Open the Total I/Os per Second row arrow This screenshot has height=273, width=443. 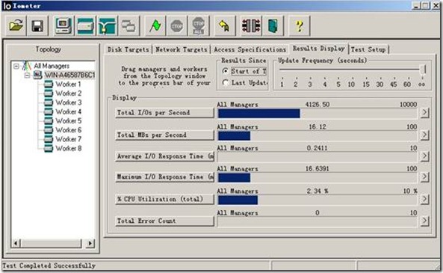424,113
